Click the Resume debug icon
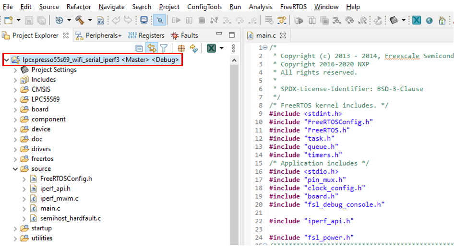The width and height of the screenshot is (454, 251). pyautogui.click(x=176, y=20)
